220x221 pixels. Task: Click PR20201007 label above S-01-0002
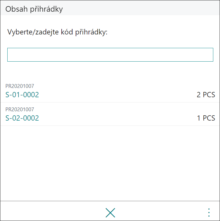(20, 86)
